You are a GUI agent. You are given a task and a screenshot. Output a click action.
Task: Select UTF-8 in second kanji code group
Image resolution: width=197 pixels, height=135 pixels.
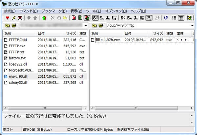click(142, 18)
